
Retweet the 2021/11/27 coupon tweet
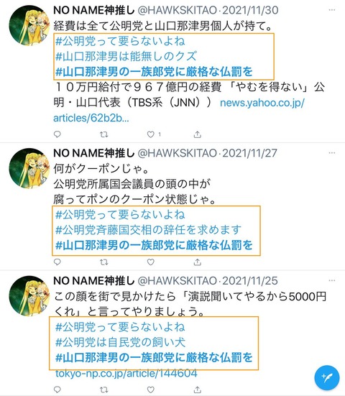103,262
